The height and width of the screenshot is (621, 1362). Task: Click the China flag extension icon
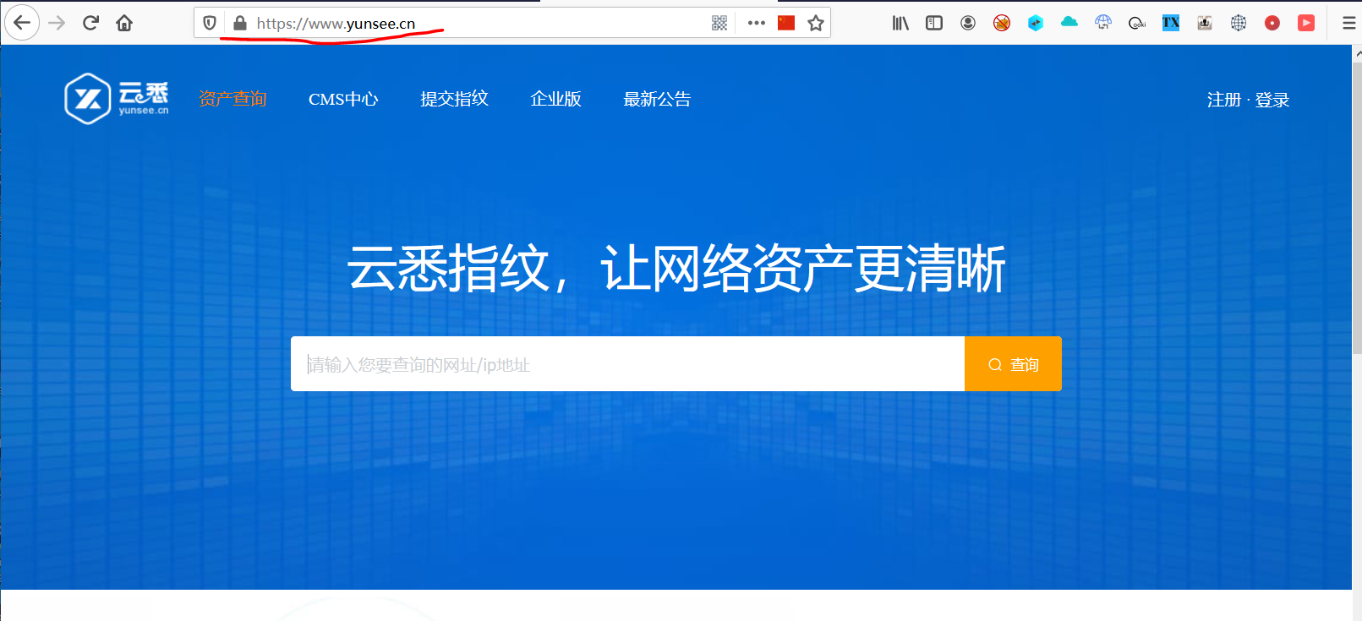coord(786,23)
